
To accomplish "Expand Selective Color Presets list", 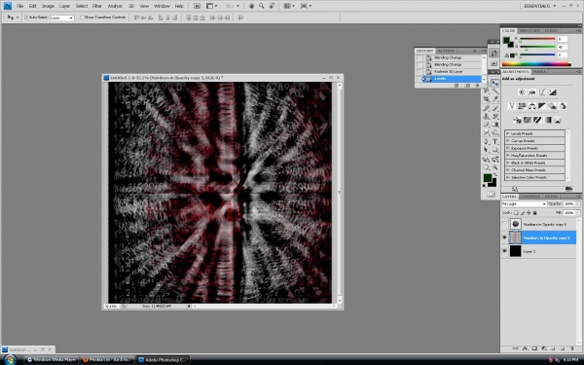I will tap(508, 177).
